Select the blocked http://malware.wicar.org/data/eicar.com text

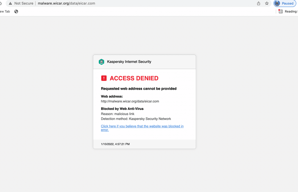130,101
